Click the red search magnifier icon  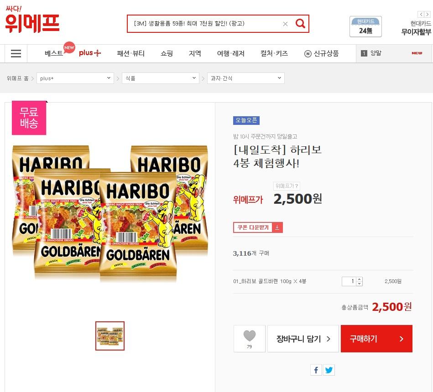(300, 23)
